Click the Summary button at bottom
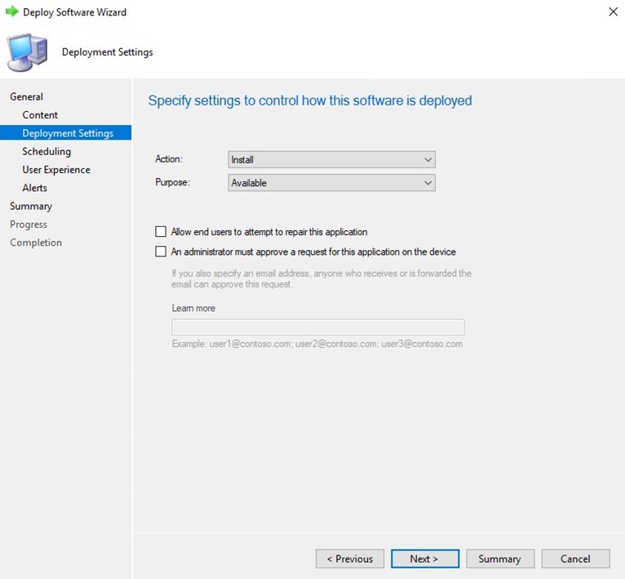The width and height of the screenshot is (625, 579). (500, 559)
